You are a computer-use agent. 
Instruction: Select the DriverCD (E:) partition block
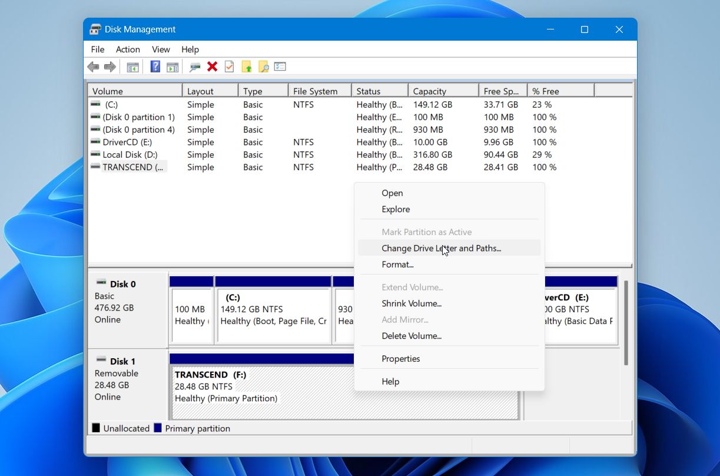[x=580, y=310]
